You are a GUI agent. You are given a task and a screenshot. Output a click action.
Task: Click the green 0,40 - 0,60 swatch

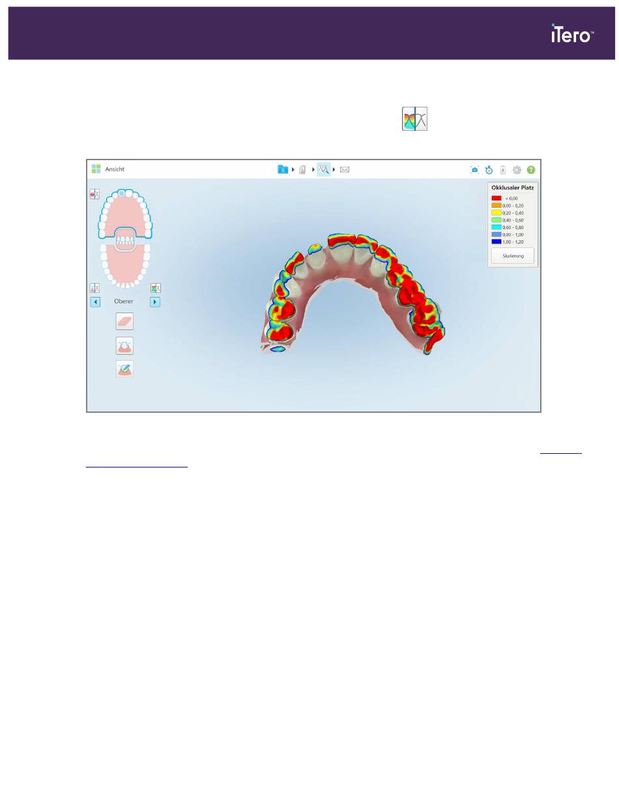[497, 220]
